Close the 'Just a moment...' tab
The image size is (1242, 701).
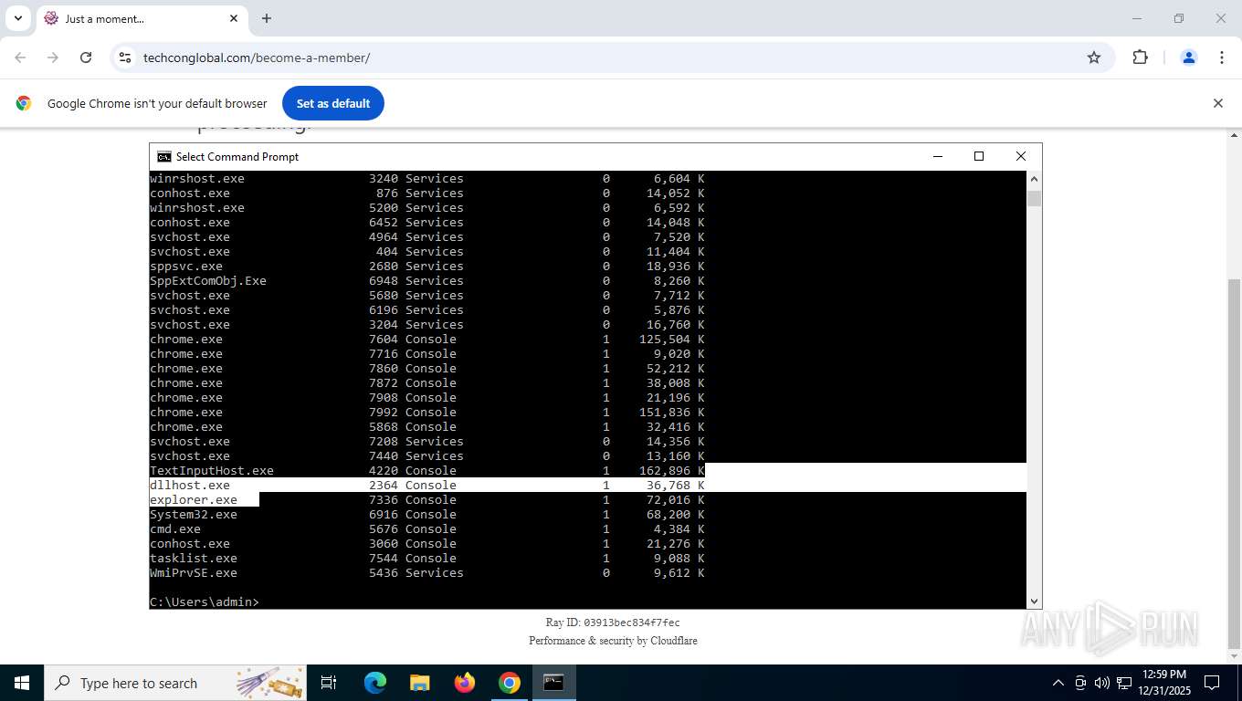pos(234,18)
